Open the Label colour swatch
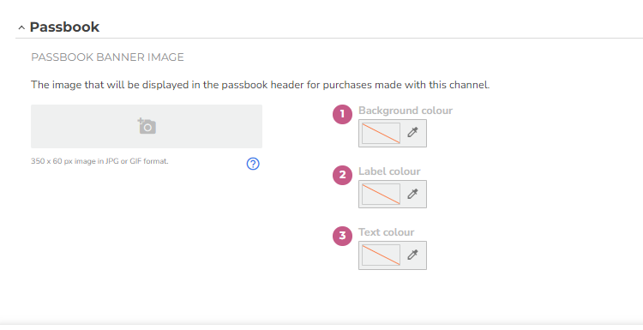The image size is (643, 330). coord(381,194)
